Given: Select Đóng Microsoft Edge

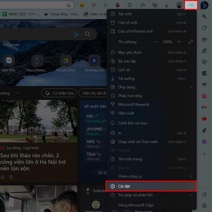Looking at the screenshot, I should pyautogui.click(x=151, y=205).
